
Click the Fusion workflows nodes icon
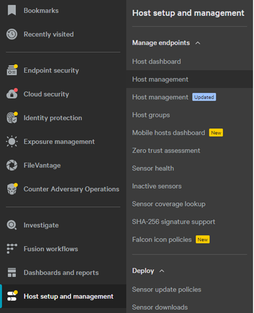pos(12,249)
